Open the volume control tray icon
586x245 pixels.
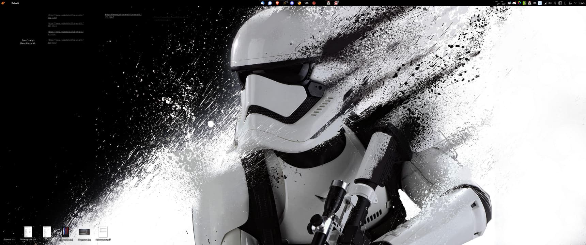coord(550,3)
